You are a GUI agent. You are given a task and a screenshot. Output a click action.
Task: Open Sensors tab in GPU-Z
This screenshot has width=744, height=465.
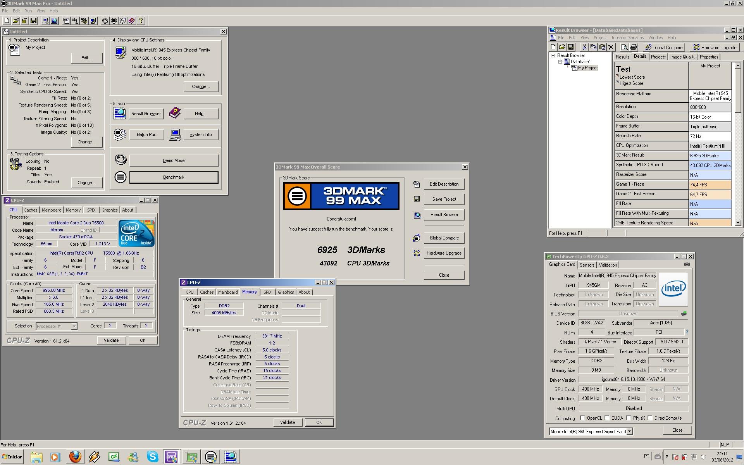point(587,265)
